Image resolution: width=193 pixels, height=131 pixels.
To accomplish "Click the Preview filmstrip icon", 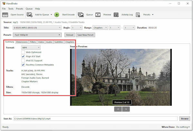I will click(x=98, y=14).
